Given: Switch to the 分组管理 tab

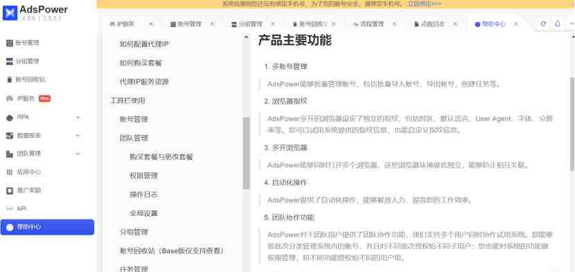Looking at the screenshot, I should pos(247,24).
